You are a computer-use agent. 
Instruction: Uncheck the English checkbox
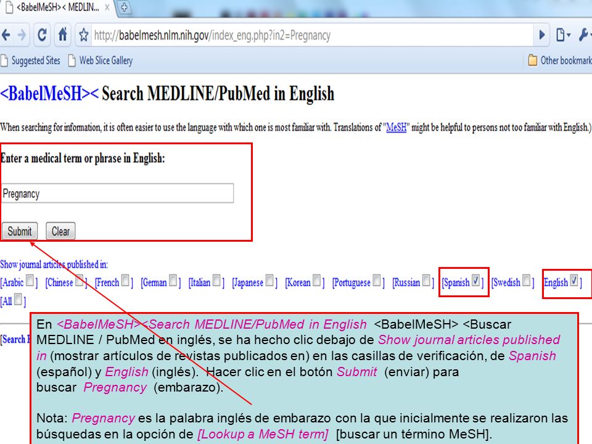pyautogui.click(x=574, y=281)
